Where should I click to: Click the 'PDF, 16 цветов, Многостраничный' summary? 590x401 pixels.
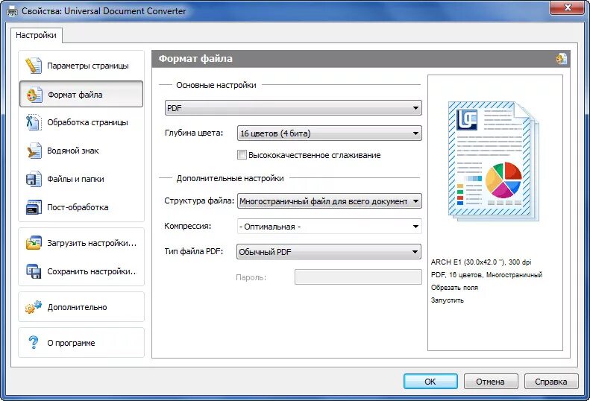point(486,274)
